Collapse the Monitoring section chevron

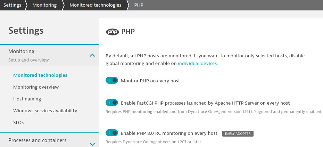[92, 55]
